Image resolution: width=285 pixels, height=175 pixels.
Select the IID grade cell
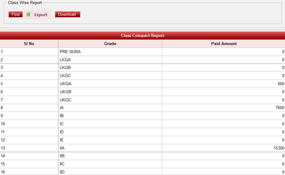[x=63, y=172]
